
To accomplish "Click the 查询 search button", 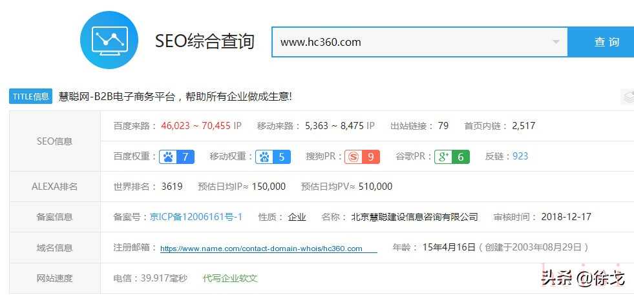I will pos(601,42).
